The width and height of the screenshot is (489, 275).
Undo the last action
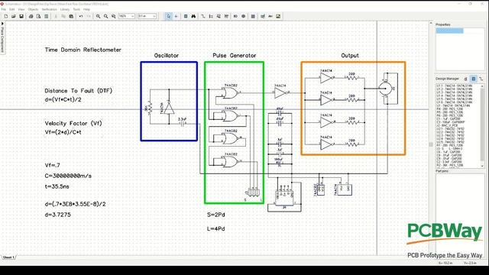[81, 16]
